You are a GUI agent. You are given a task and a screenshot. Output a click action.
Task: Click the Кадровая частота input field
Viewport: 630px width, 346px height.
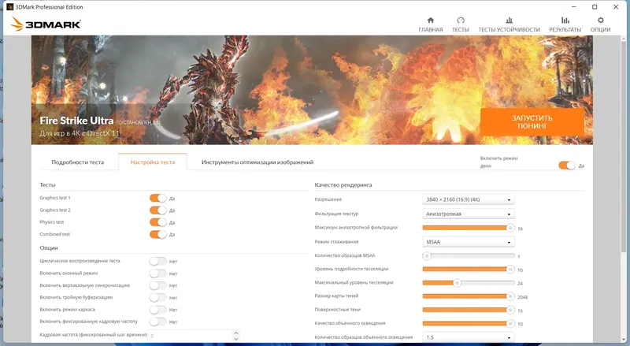pyautogui.click(x=190, y=336)
